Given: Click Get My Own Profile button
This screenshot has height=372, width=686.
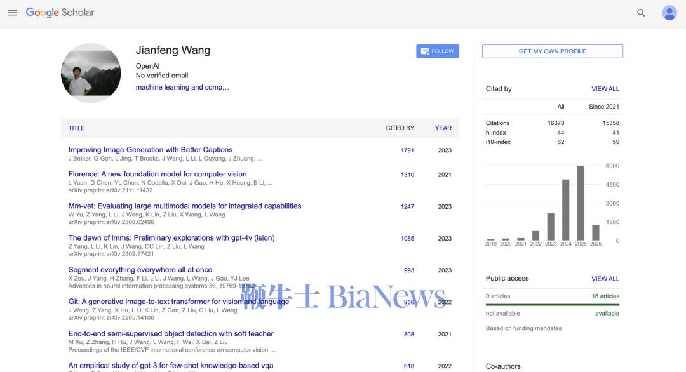Looking at the screenshot, I should tap(552, 51).
